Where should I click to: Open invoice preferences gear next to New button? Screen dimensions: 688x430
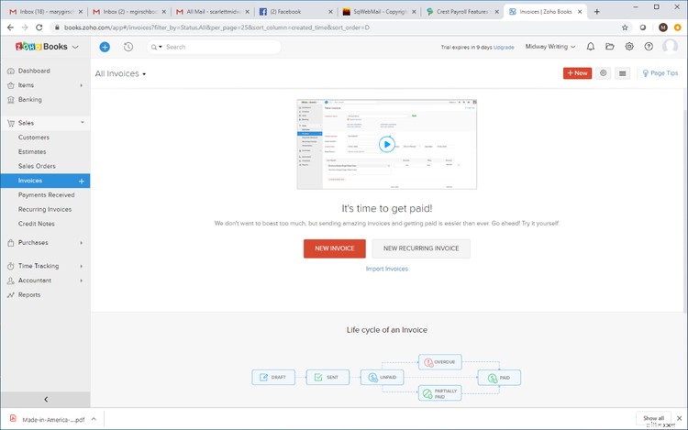point(604,73)
